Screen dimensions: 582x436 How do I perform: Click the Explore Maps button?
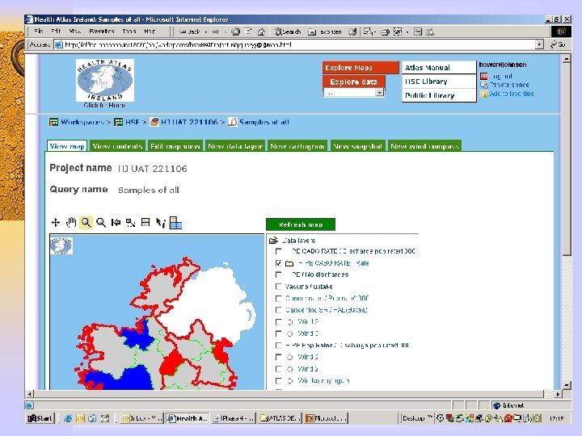pyautogui.click(x=361, y=68)
